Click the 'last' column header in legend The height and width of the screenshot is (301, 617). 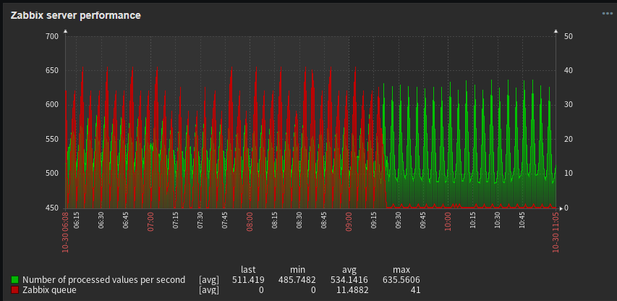pos(248,269)
